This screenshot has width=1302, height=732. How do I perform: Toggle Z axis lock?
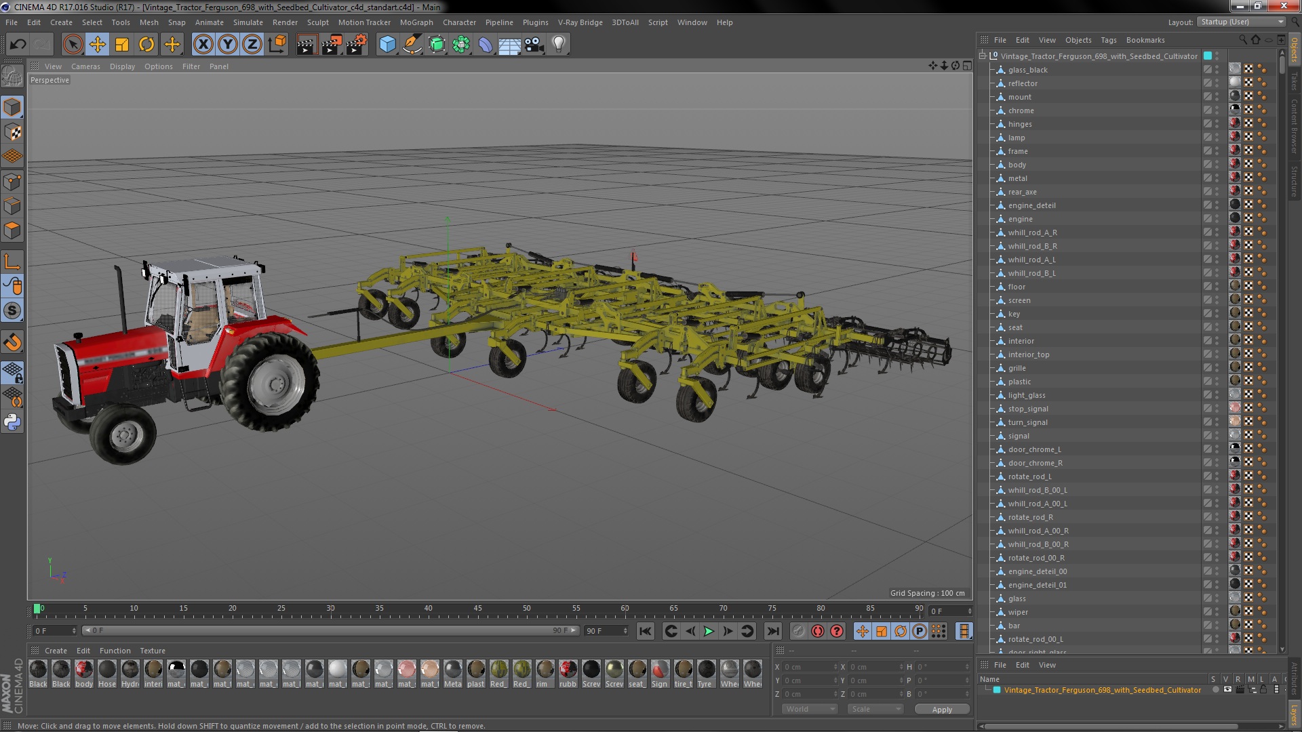(252, 45)
